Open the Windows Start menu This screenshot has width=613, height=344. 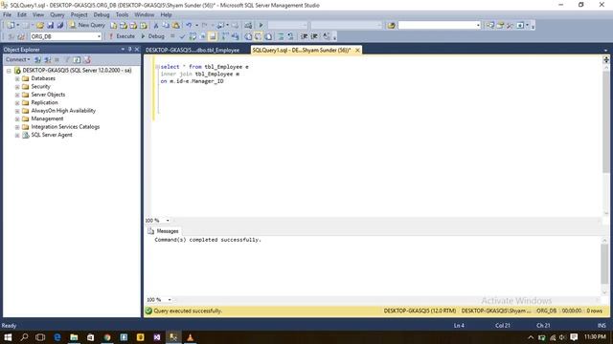[8, 337]
